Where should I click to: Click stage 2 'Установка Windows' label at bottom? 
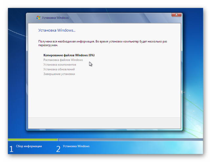pyautogui.click(x=76, y=146)
